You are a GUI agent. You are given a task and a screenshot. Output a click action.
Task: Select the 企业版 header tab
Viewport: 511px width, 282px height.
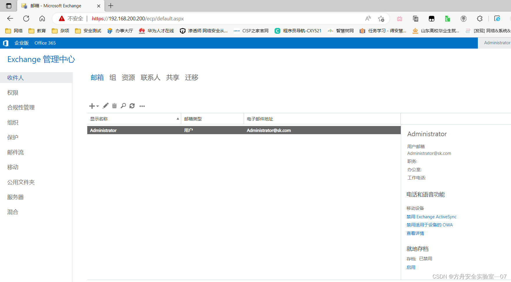point(22,43)
